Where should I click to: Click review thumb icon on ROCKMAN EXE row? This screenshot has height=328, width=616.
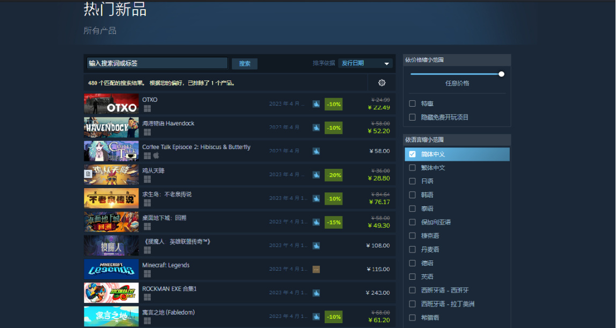tap(316, 293)
